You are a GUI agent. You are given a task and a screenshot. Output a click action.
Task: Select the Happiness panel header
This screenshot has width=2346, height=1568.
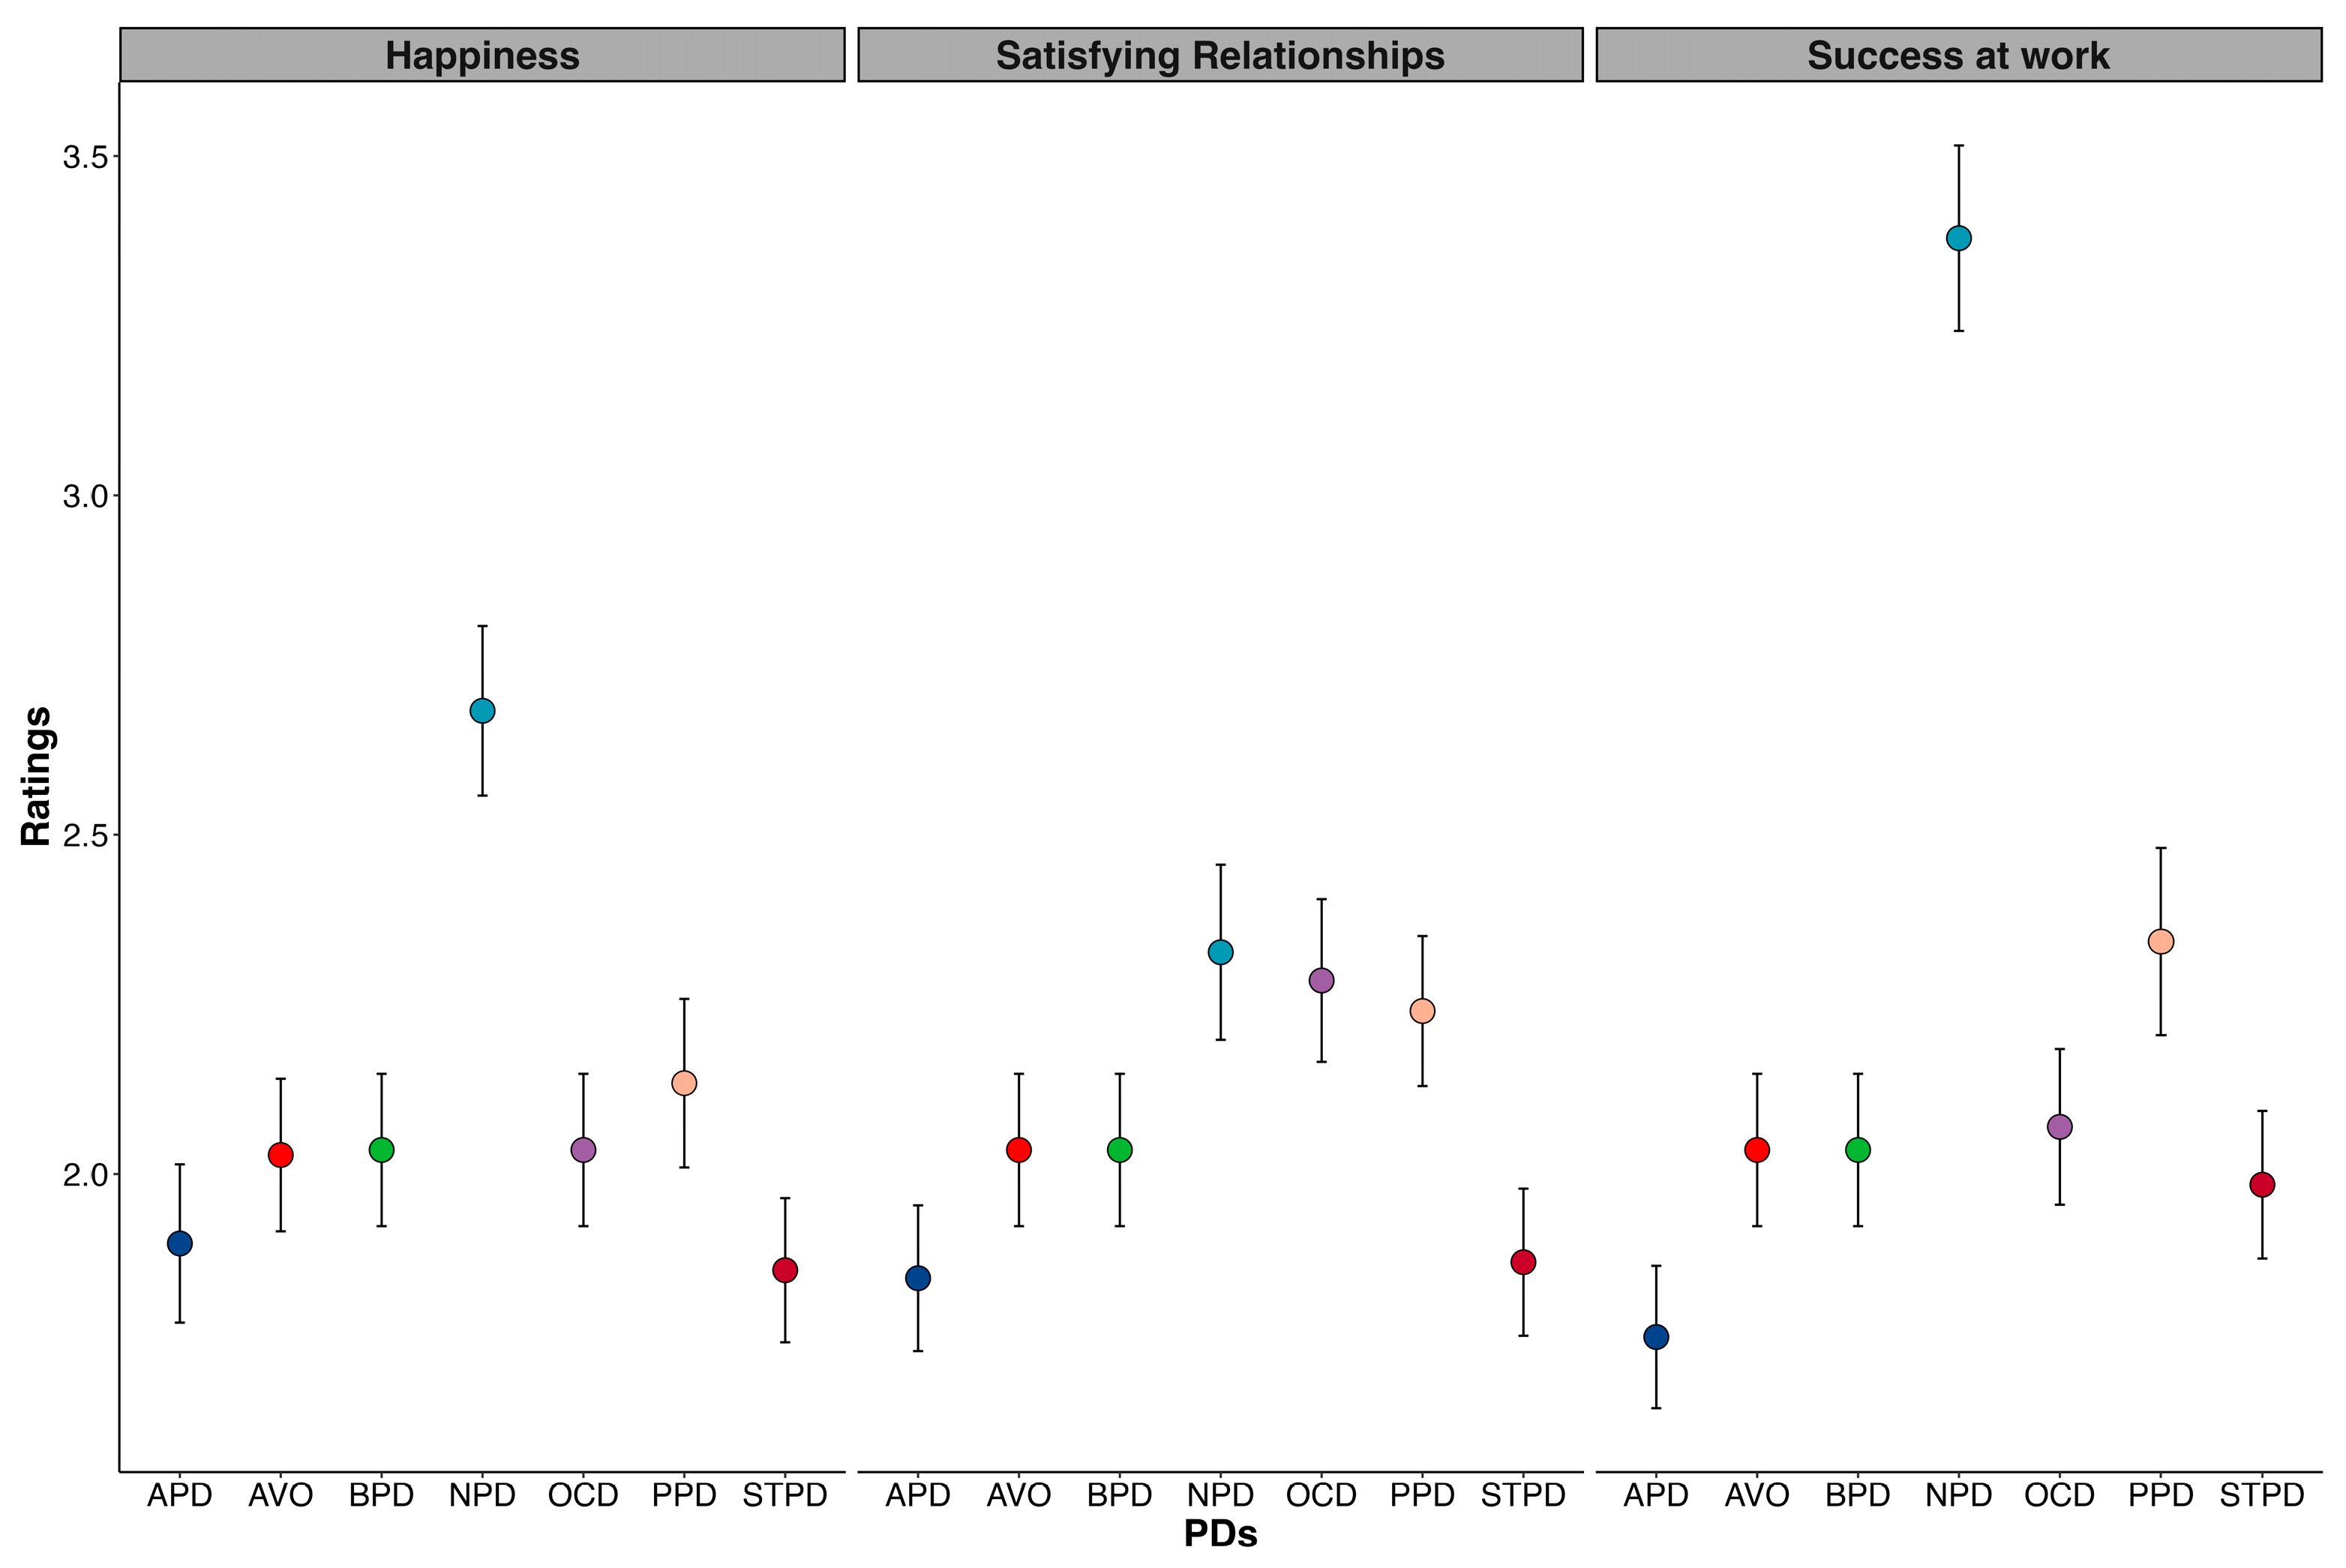[482, 55]
